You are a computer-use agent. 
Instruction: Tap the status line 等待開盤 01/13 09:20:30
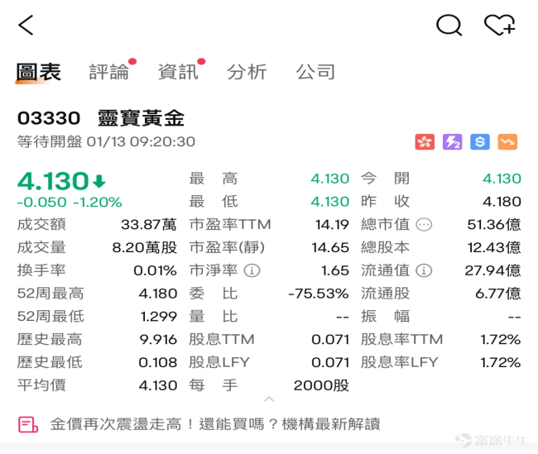tap(107, 141)
